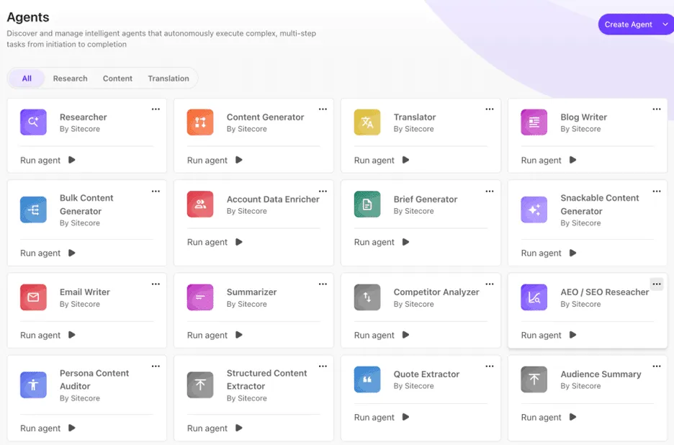Viewport: 674px width, 445px height.
Task: Show the Content category tab
Action: [x=117, y=78]
